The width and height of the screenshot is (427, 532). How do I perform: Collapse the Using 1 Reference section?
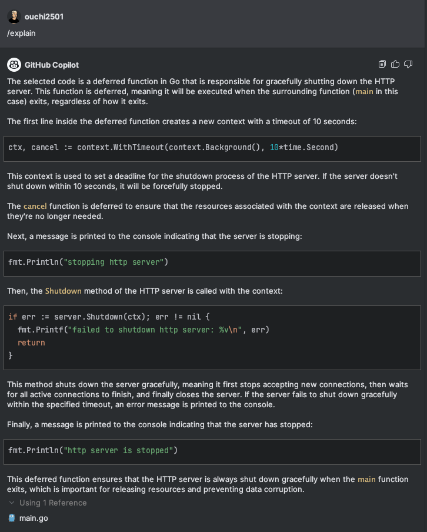tap(12, 503)
